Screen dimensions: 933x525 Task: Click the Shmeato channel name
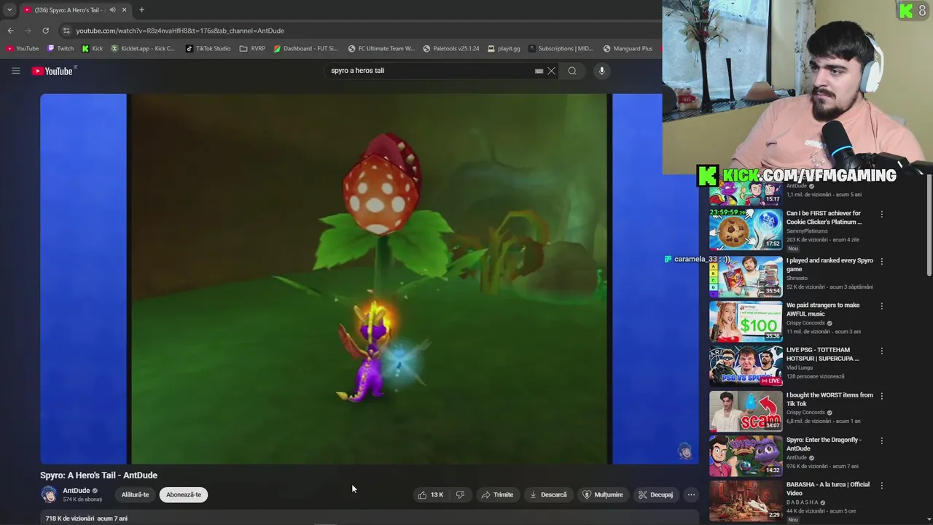[x=797, y=278]
